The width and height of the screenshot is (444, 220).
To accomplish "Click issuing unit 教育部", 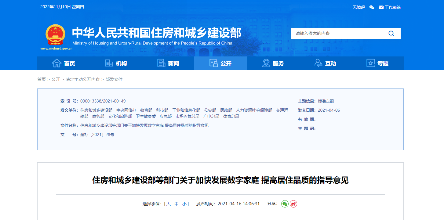I will click(146, 110).
